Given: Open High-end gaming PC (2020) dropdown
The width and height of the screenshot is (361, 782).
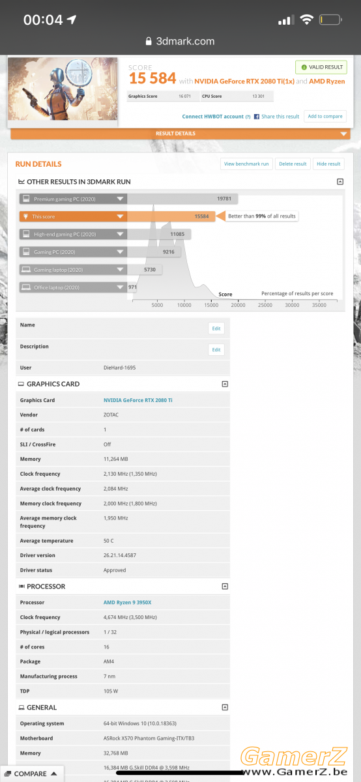Looking at the screenshot, I should click(x=120, y=234).
